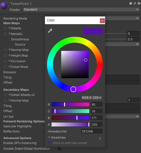Click the Secondary Maps heading
Viewport: 141px width, 153px height.
(x=16, y=90)
